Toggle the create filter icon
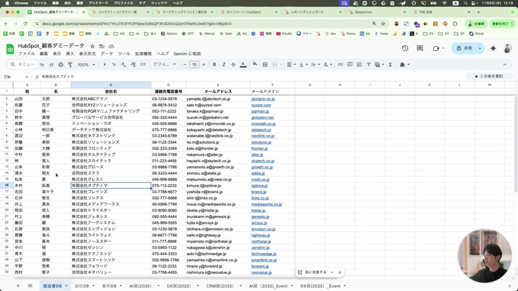Screen dimensions: 518x291 click(x=369, y=65)
